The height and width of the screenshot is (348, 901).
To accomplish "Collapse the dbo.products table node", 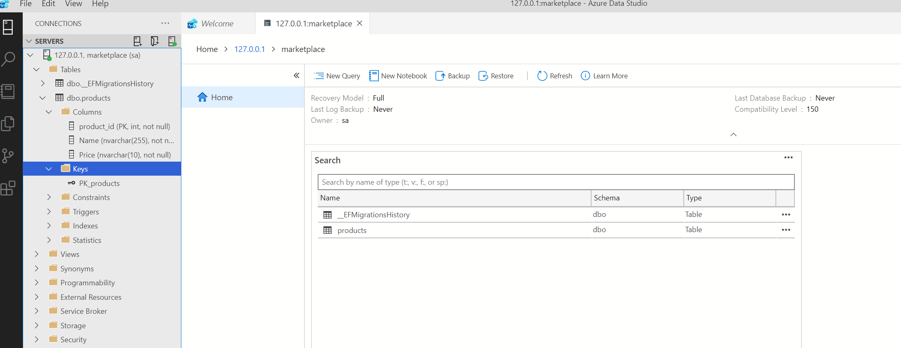I will click(x=43, y=98).
